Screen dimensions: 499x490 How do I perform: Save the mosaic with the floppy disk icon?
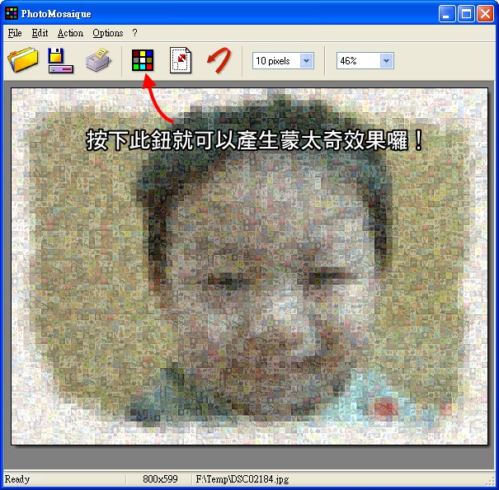point(61,60)
